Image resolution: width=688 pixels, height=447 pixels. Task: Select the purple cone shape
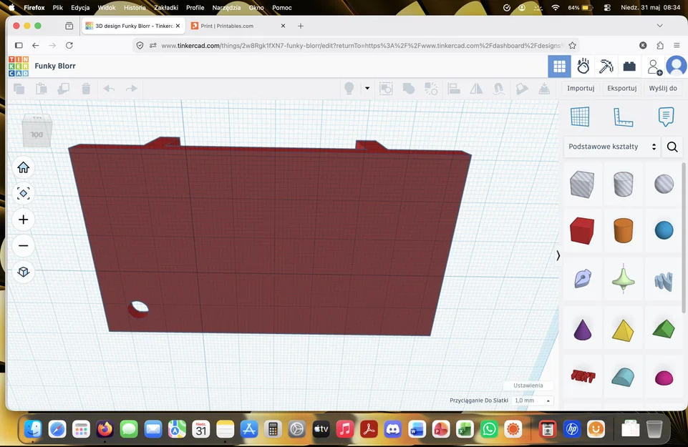pyautogui.click(x=582, y=330)
